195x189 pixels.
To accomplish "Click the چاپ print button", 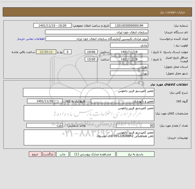I will [63, 154].
